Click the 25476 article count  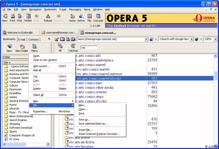tap(152, 142)
